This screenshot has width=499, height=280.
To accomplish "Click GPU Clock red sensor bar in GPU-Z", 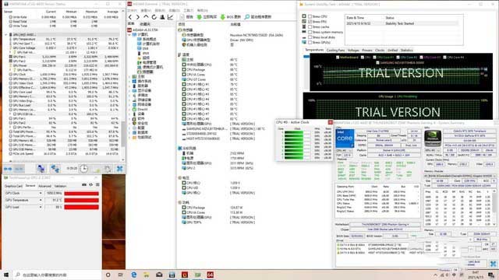I will click(81, 193).
